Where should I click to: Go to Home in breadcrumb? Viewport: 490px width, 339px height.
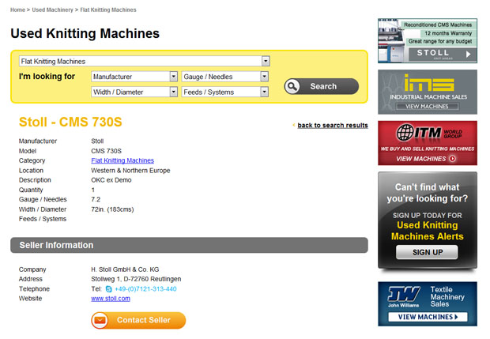pos(17,10)
